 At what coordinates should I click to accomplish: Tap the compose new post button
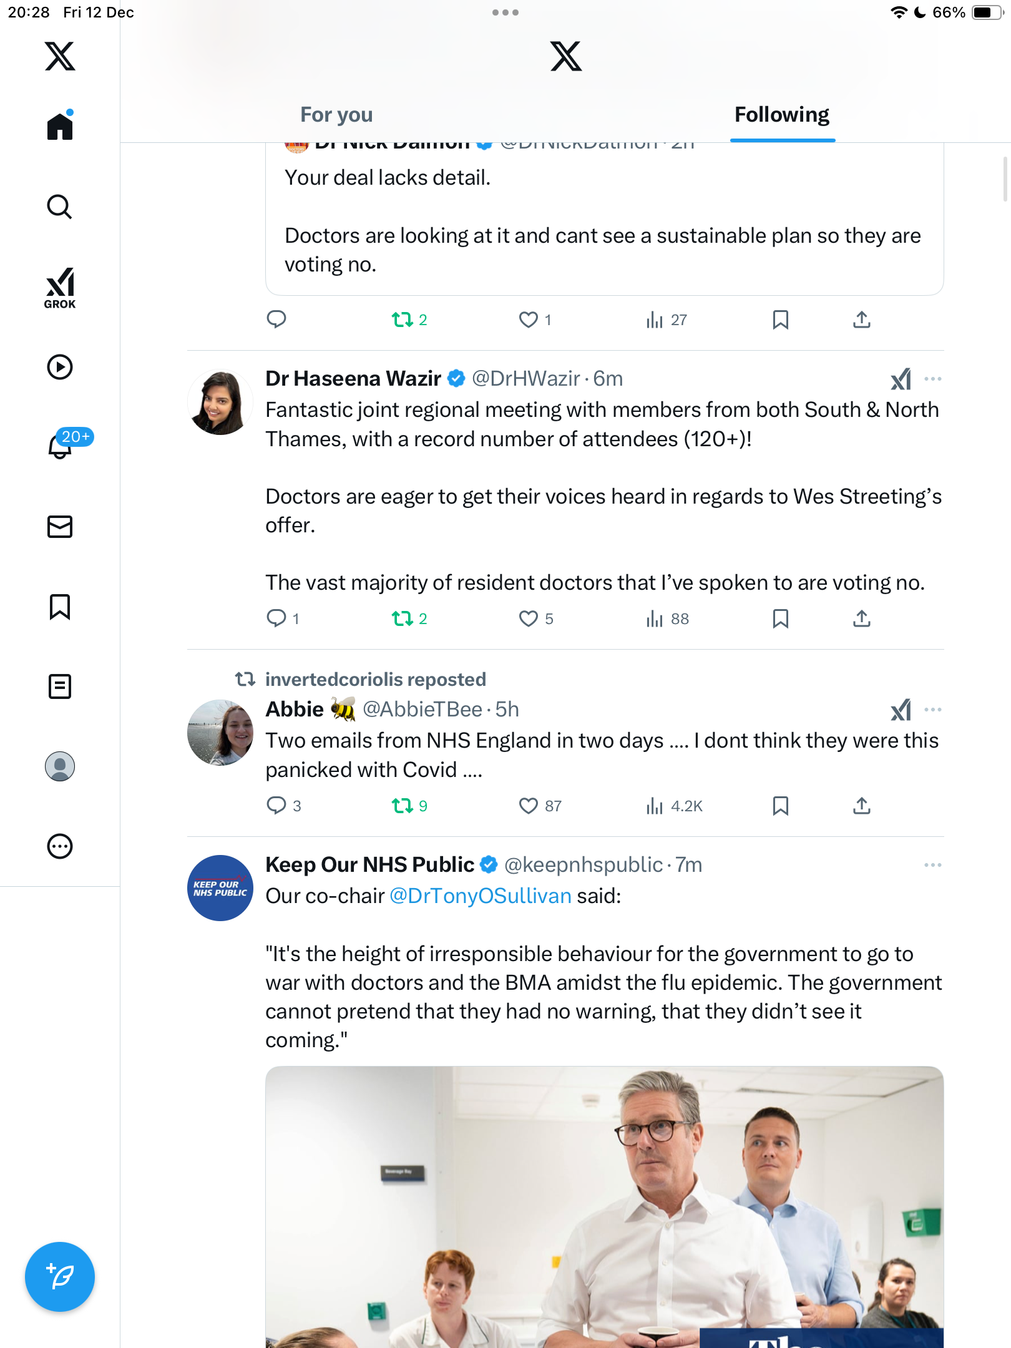(x=60, y=1277)
